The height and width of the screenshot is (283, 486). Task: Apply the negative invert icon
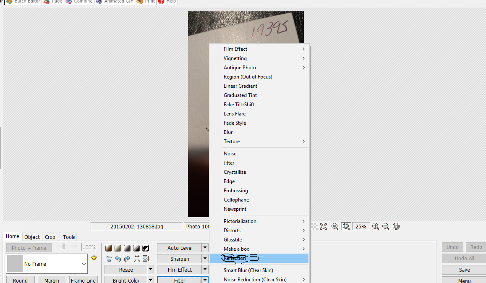click(x=146, y=248)
